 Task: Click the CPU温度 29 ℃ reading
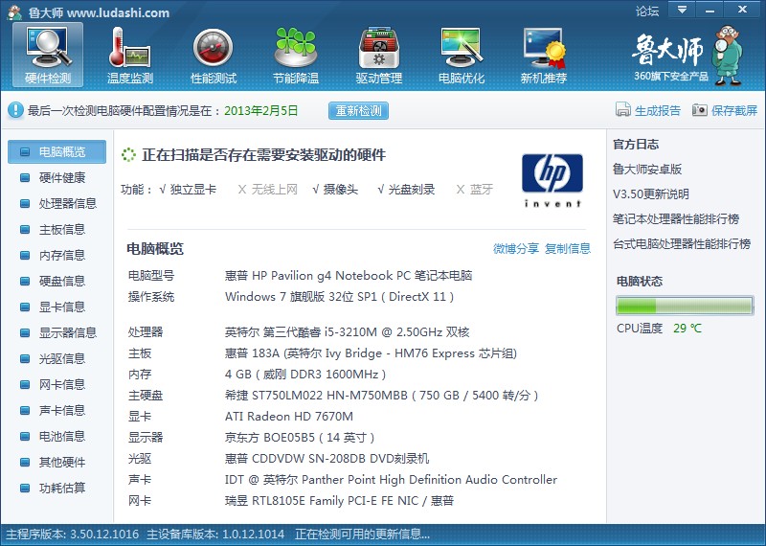[659, 329]
